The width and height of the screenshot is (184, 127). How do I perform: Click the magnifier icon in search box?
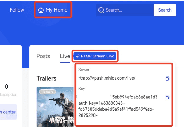click(101, 10)
